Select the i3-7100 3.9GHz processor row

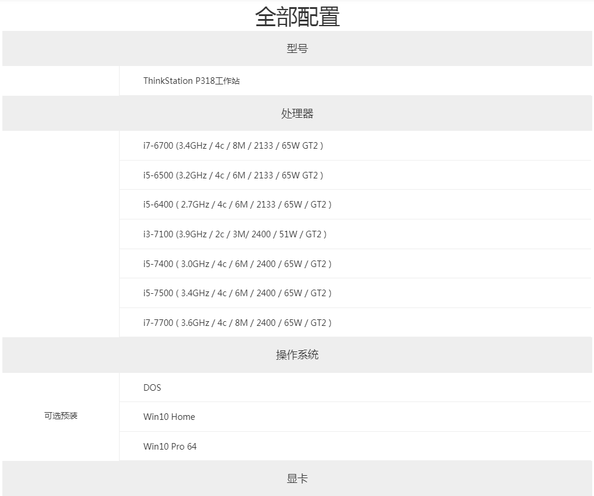pyautogui.click(x=355, y=234)
